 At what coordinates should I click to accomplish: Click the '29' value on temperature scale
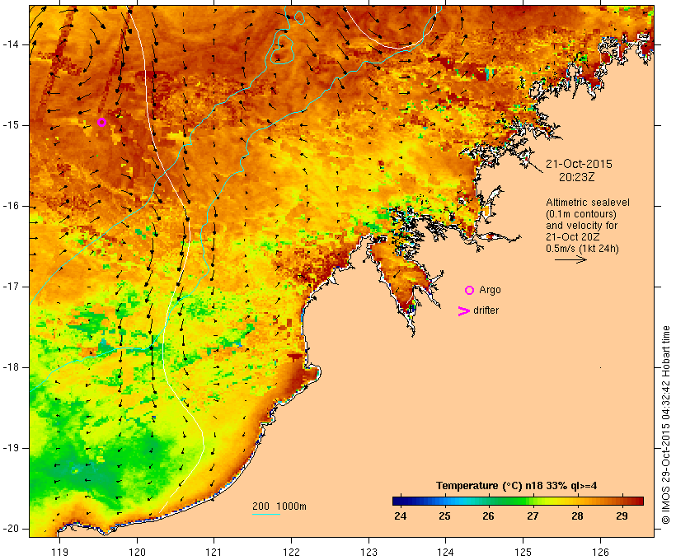622,516
